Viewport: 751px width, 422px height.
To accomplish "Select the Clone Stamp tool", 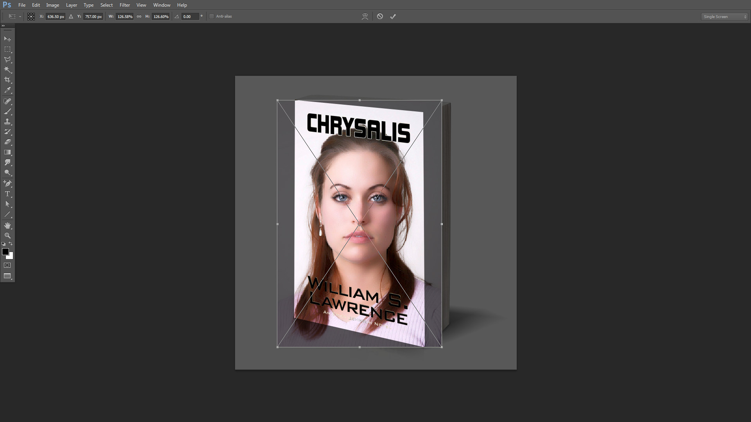I will (x=7, y=122).
